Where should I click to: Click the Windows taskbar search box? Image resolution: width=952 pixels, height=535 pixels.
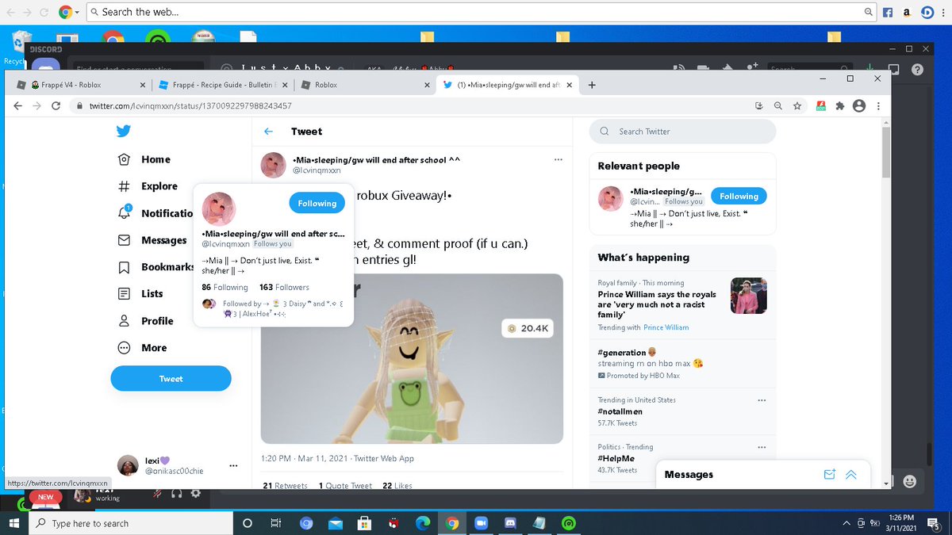[x=131, y=523]
